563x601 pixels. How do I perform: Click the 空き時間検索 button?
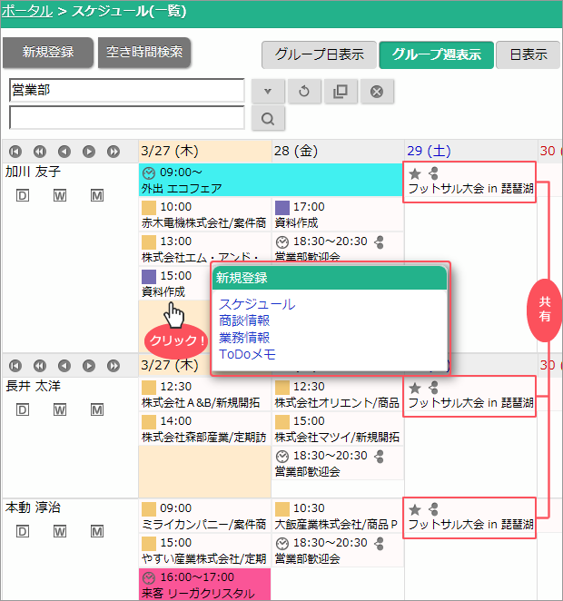pos(144,53)
